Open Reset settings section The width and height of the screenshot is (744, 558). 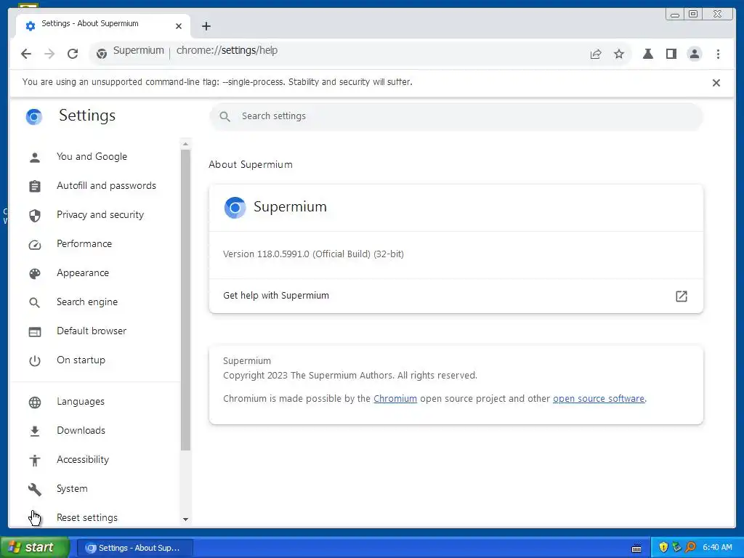87,517
